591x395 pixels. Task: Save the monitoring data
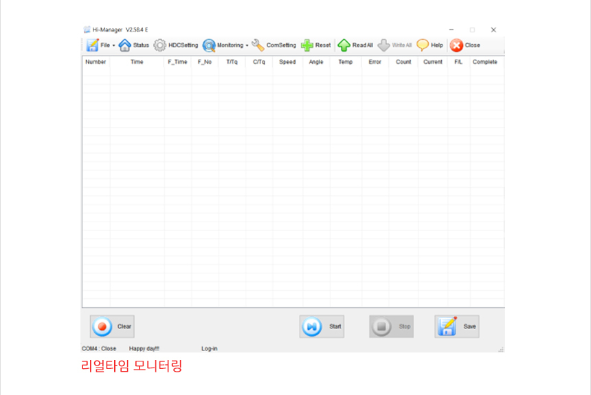(456, 326)
